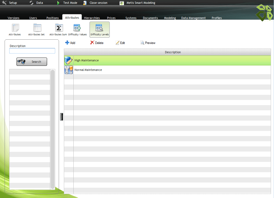Open the Attributes Set icon
Screen dimensions: 274x198
37,28
